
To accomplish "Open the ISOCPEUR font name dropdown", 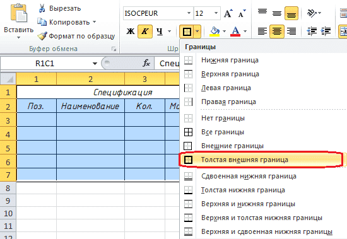I will pos(189,13).
